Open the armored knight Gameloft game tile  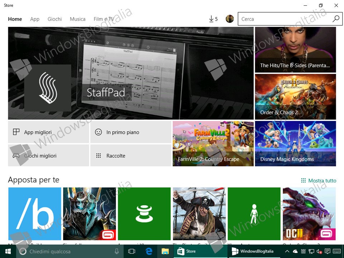(90, 214)
